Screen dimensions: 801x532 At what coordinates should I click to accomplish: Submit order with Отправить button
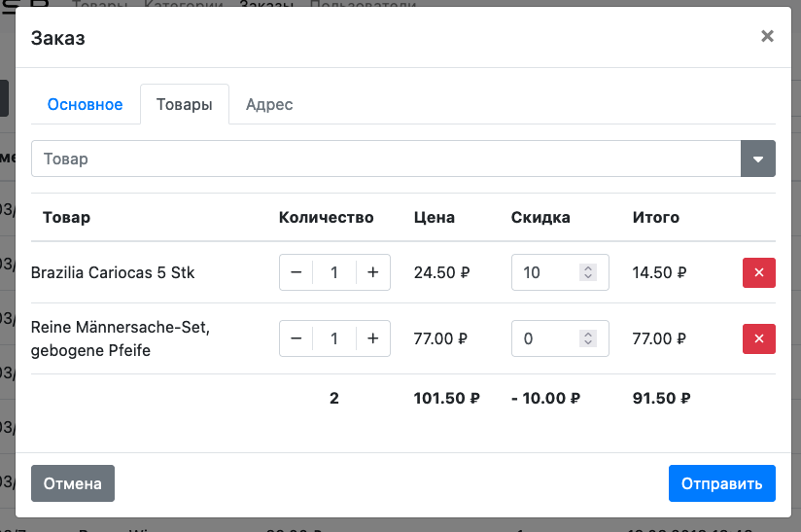coord(721,483)
